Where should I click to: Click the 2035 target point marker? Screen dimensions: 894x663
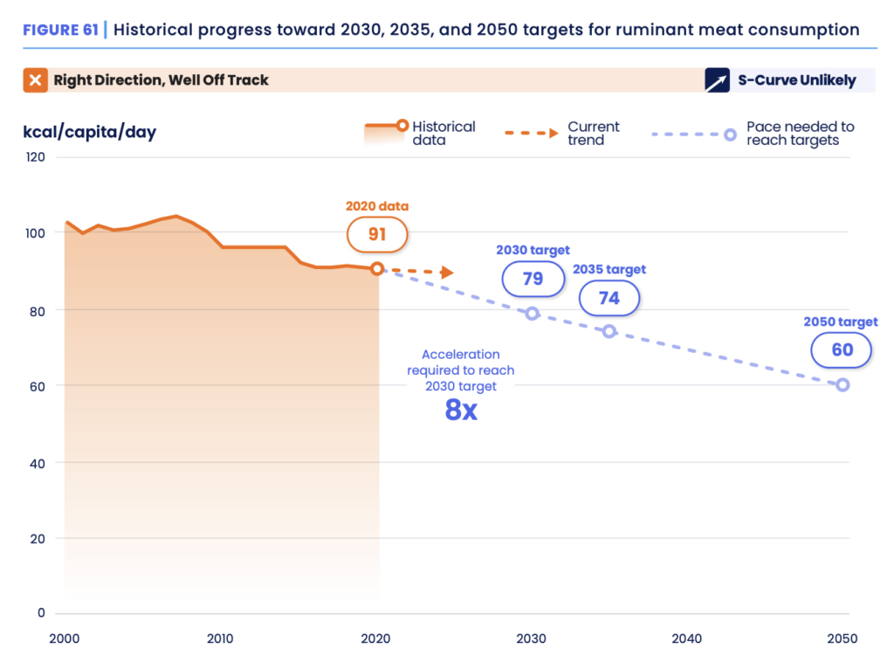coord(609,331)
